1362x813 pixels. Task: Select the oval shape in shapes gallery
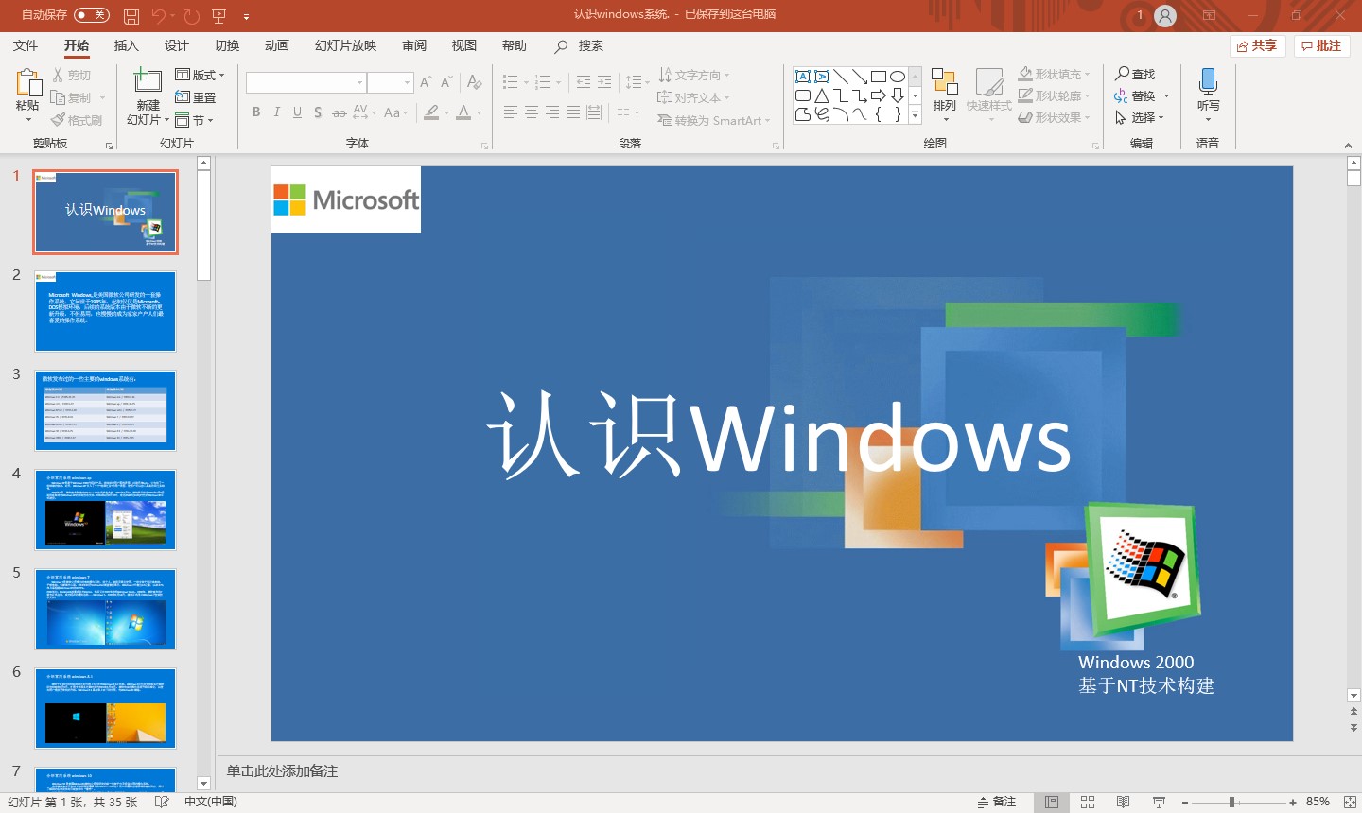[x=898, y=76]
